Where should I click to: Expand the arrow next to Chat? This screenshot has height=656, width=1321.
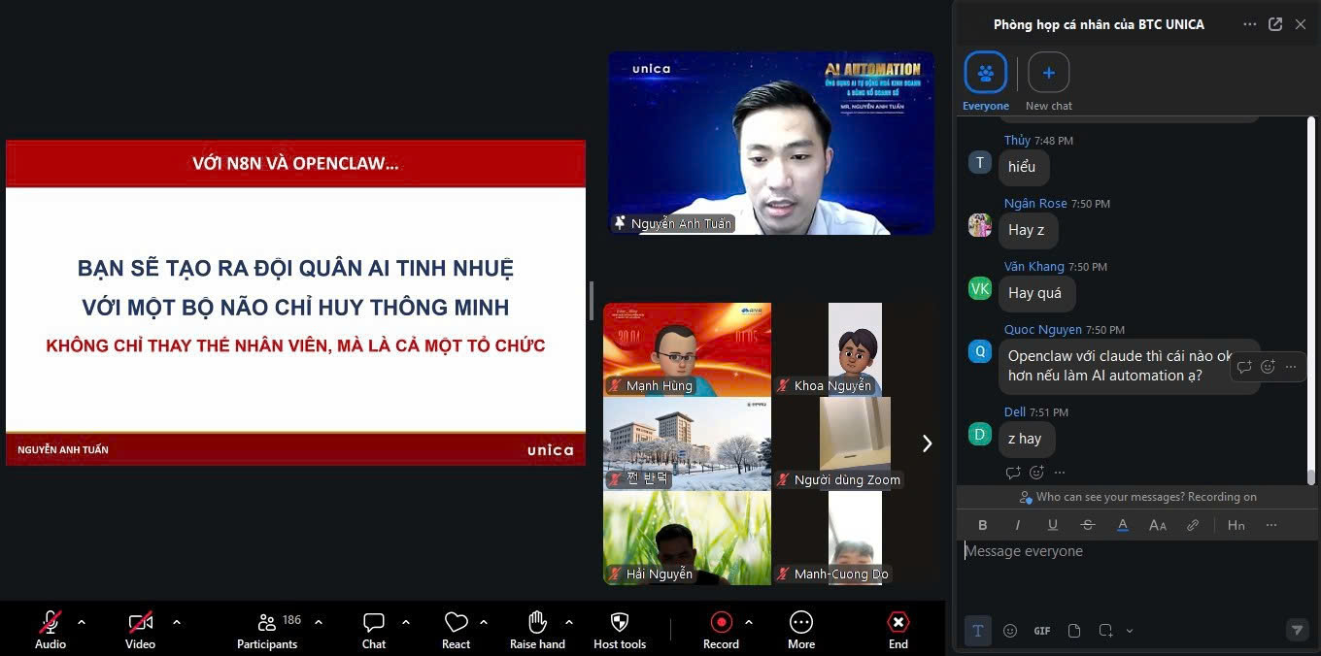click(x=405, y=622)
